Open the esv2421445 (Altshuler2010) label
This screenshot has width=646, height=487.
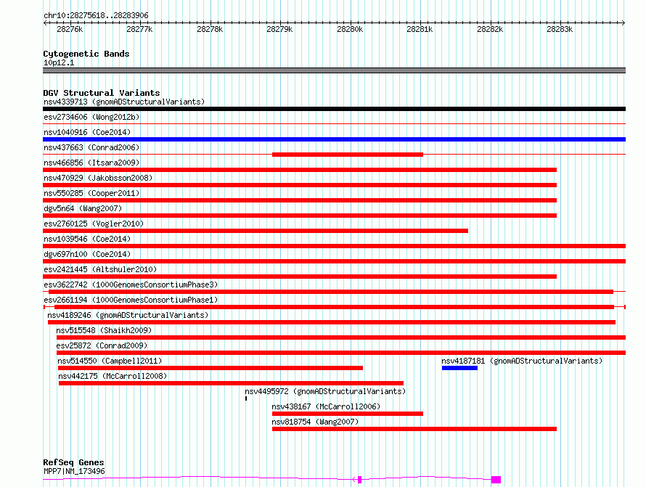tap(100, 269)
